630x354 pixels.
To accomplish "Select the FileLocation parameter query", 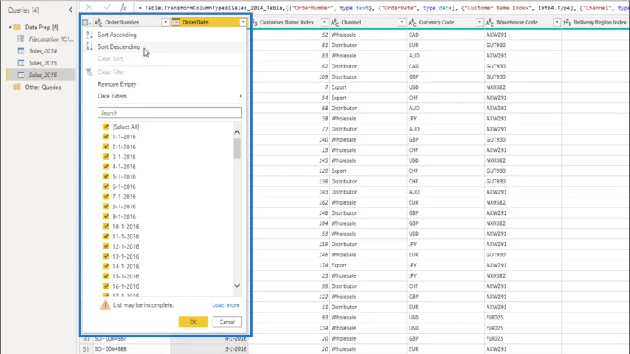I will pos(50,39).
